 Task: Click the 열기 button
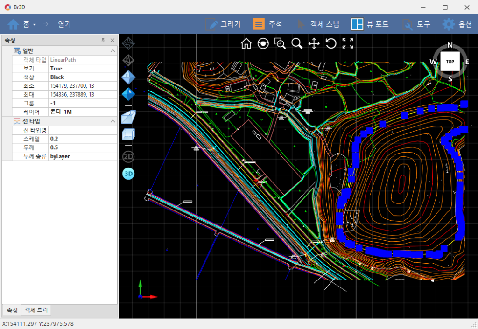[x=64, y=24]
